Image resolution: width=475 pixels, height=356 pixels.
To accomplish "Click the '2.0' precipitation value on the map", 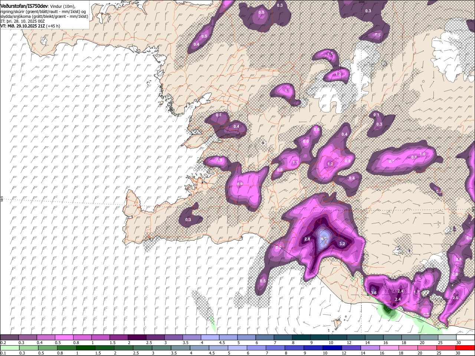I will tap(456, 298).
